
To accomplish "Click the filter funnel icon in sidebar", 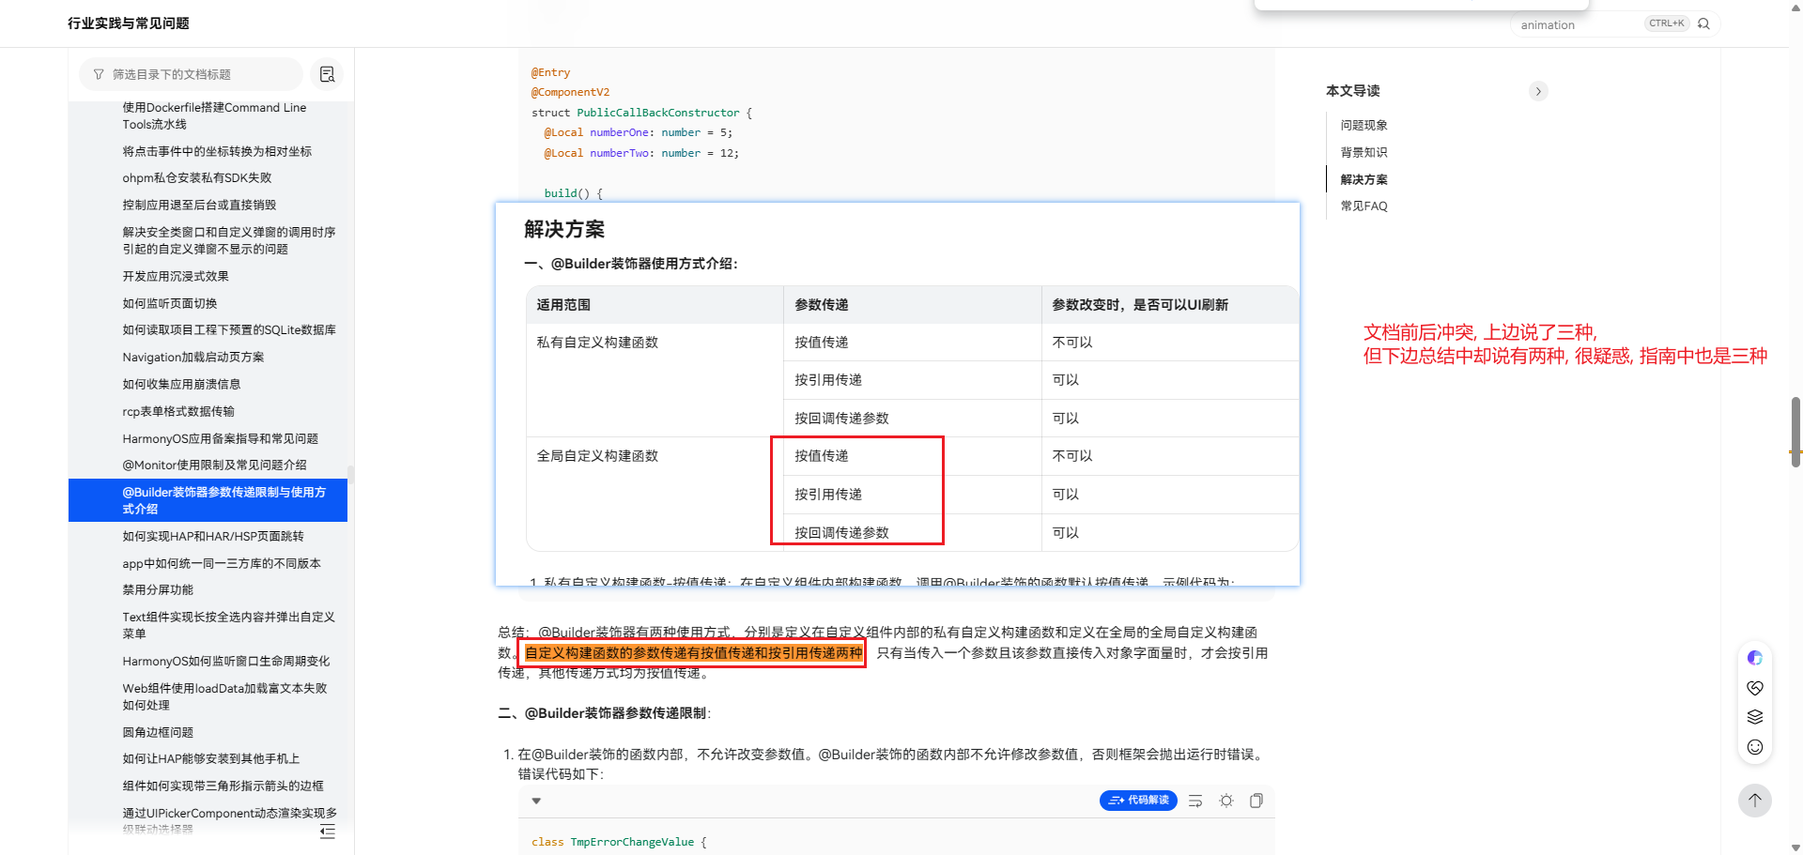I will 99,74.
